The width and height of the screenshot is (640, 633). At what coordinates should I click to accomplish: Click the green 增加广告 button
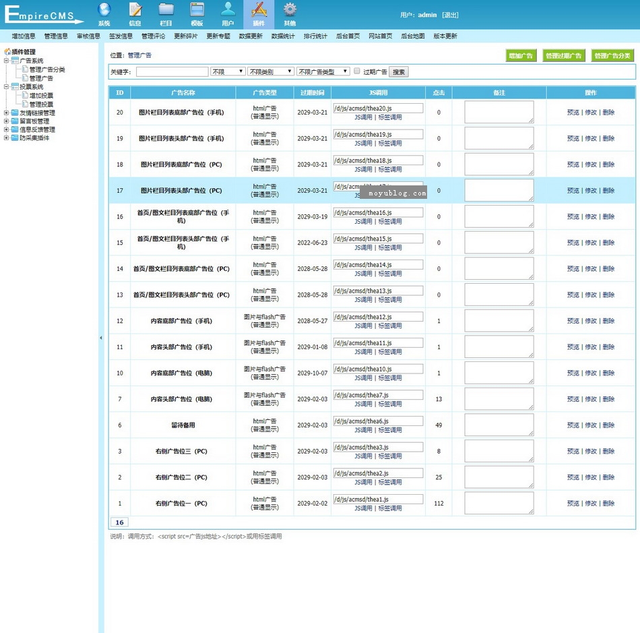[521, 55]
